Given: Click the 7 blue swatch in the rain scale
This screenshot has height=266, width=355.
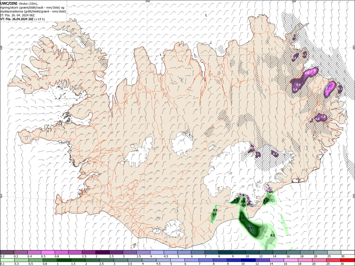Looking at the screenshot, I should tap(206, 260).
